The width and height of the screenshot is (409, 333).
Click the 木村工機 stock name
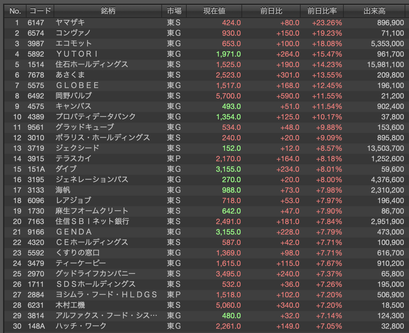70,305
